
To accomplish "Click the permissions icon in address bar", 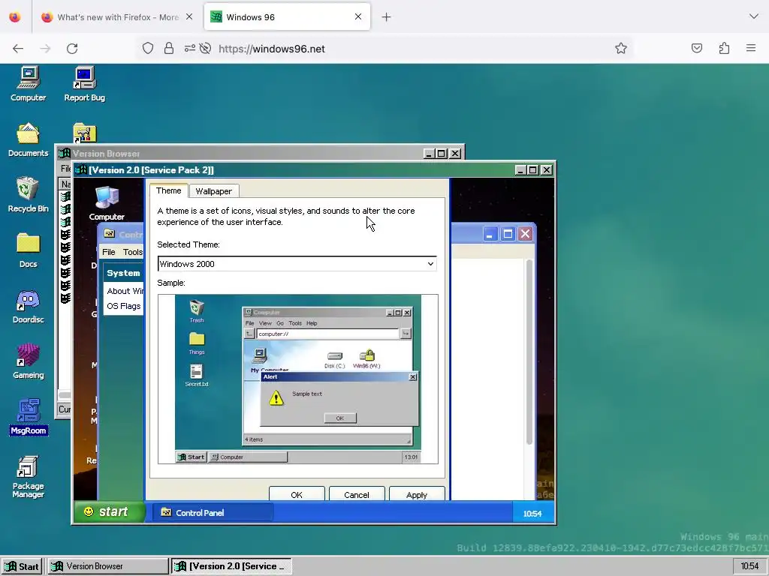I will (190, 49).
